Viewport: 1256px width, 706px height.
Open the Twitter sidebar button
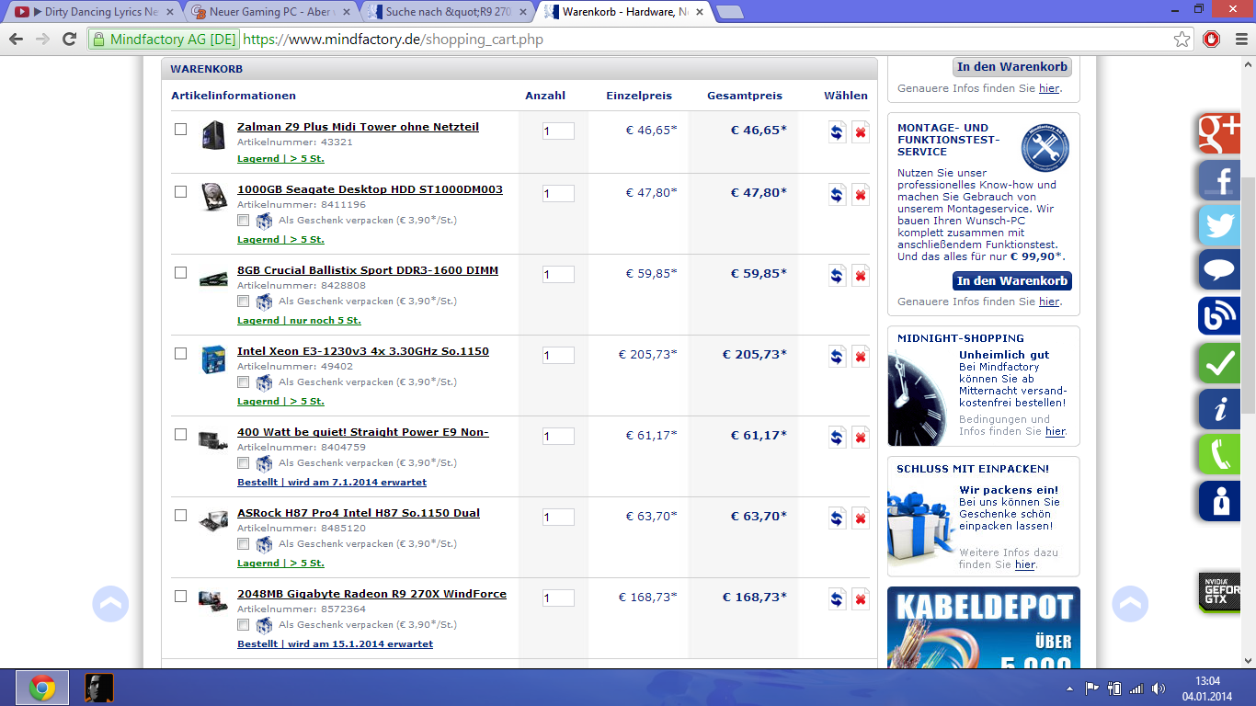1220,225
